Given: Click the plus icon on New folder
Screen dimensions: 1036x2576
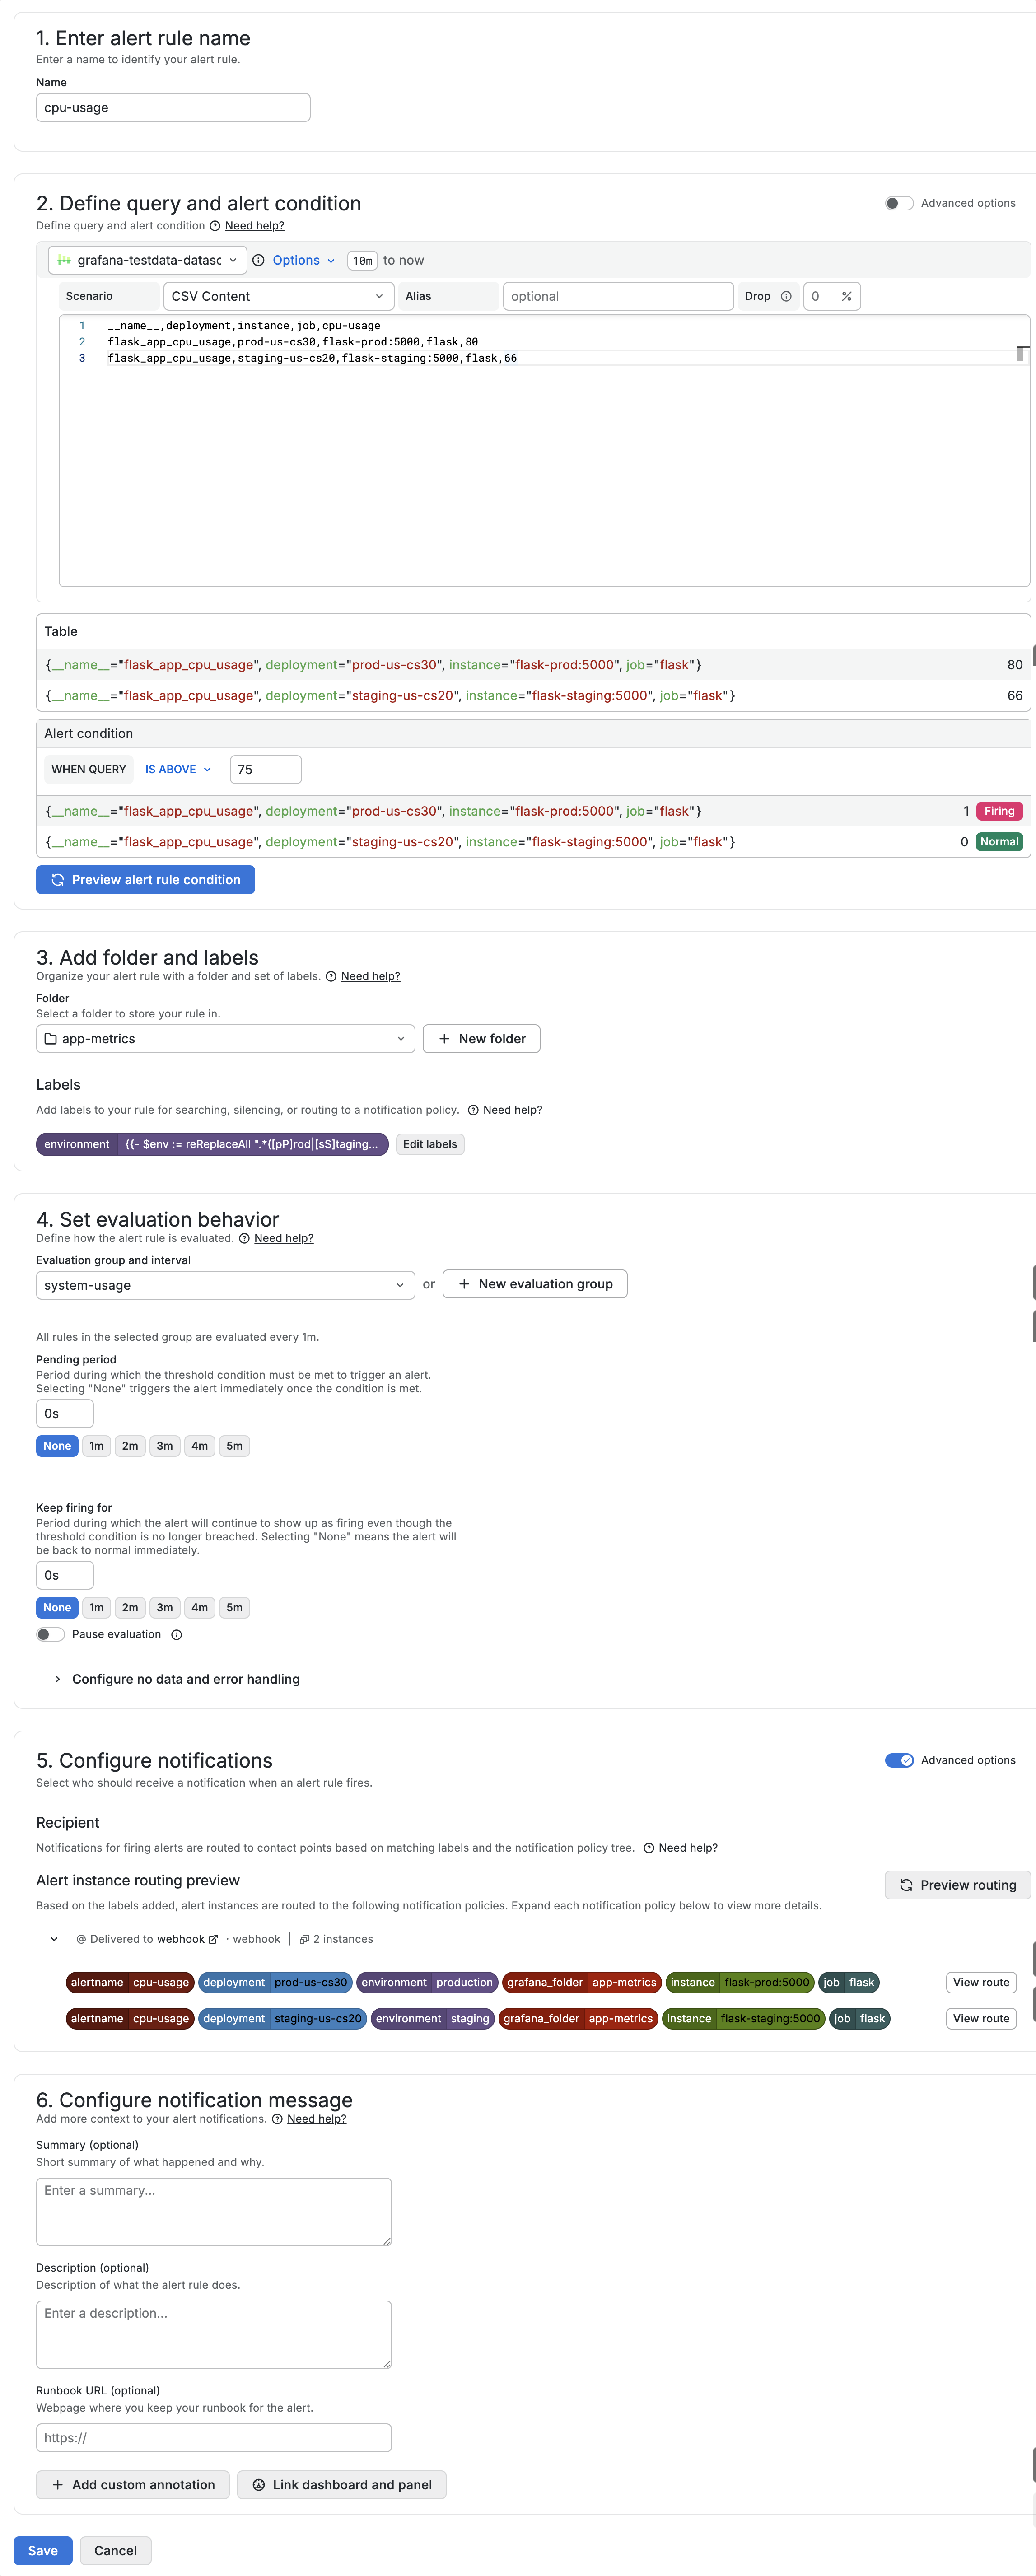Looking at the screenshot, I should (x=444, y=1039).
